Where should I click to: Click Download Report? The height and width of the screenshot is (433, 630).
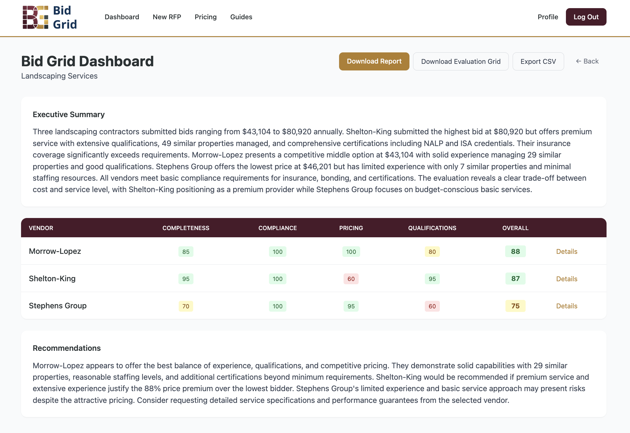(374, 61)
